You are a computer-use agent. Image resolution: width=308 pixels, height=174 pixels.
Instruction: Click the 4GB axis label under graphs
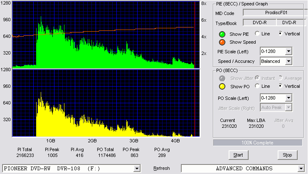pyautogui.click(x=175, y=141)
